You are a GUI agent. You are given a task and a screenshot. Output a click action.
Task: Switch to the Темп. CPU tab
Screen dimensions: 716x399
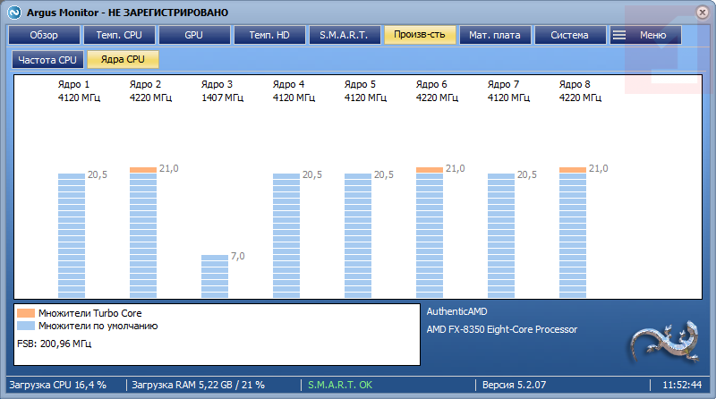119,35
